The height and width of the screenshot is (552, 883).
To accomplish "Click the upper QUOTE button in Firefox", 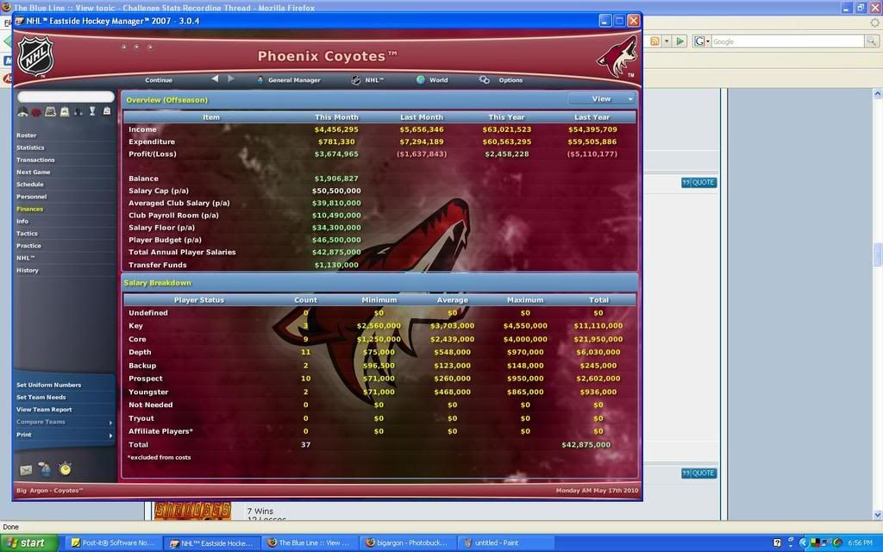I will tap(698, 183).
